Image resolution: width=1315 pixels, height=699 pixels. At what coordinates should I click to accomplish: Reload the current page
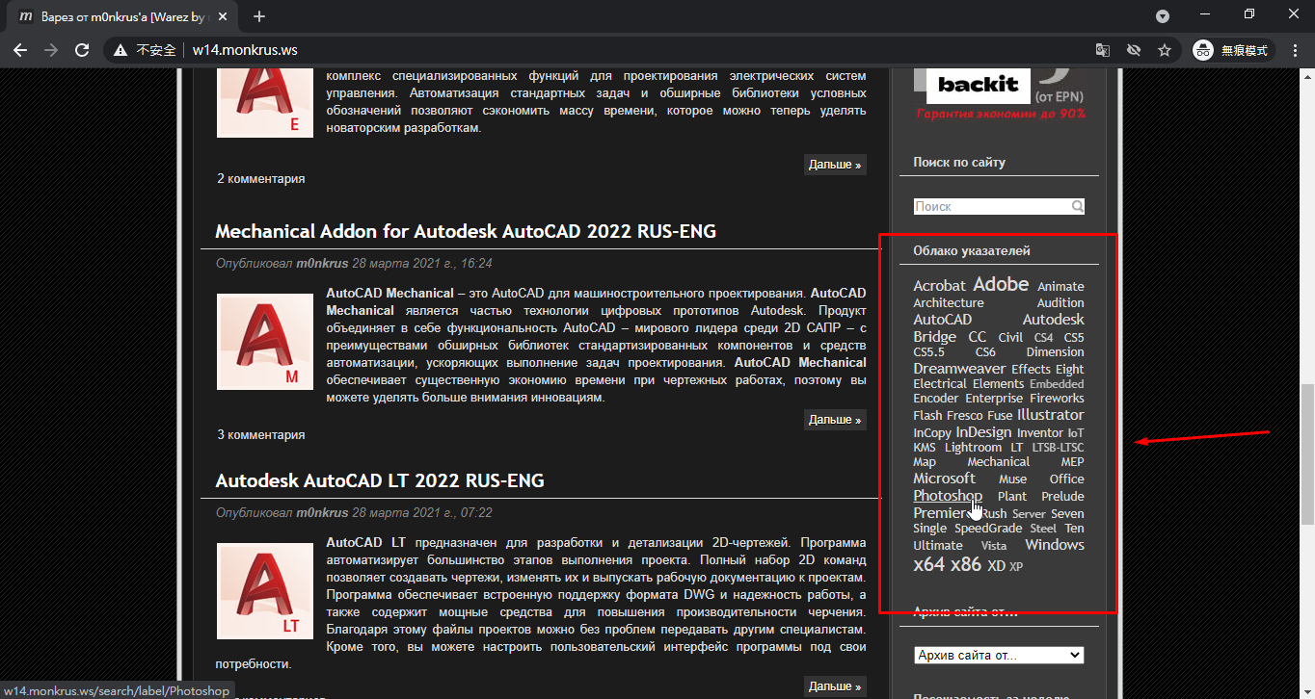point(82,50)
